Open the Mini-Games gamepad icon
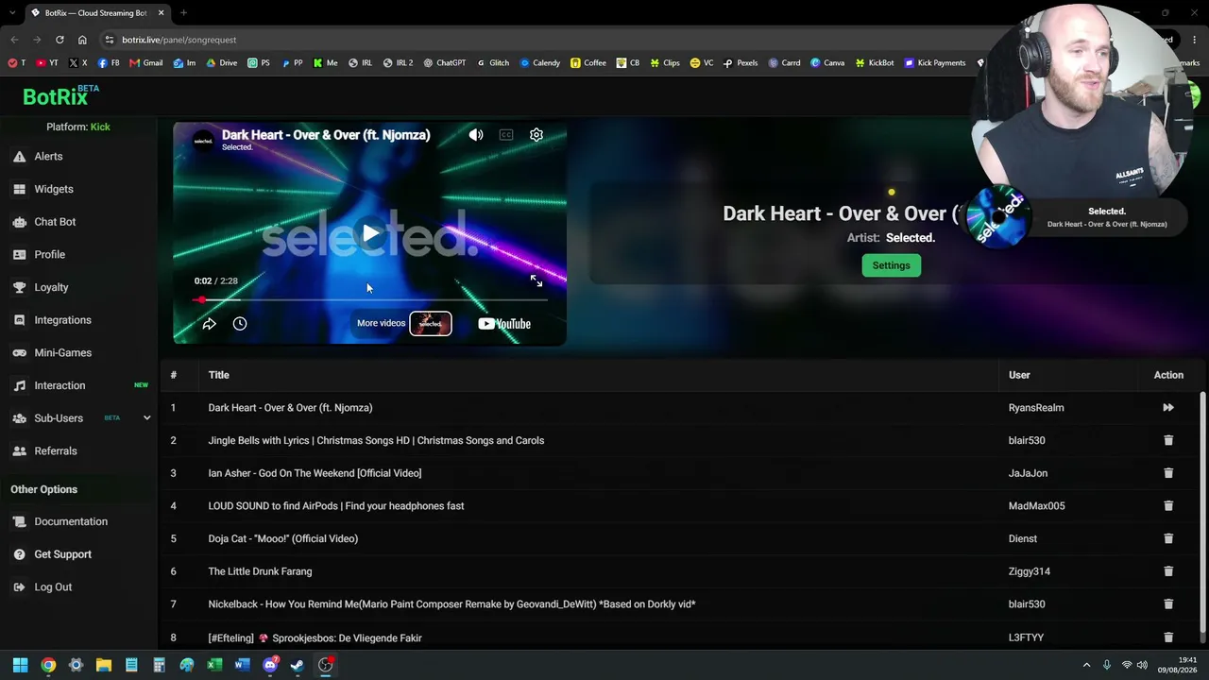Viewport: 1209px width, 680px height. click(19, 353)
